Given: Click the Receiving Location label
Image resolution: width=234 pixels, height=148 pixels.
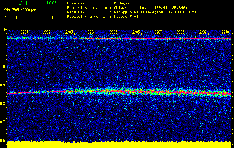Looking at the screenshot, I should tap(87, 8).
